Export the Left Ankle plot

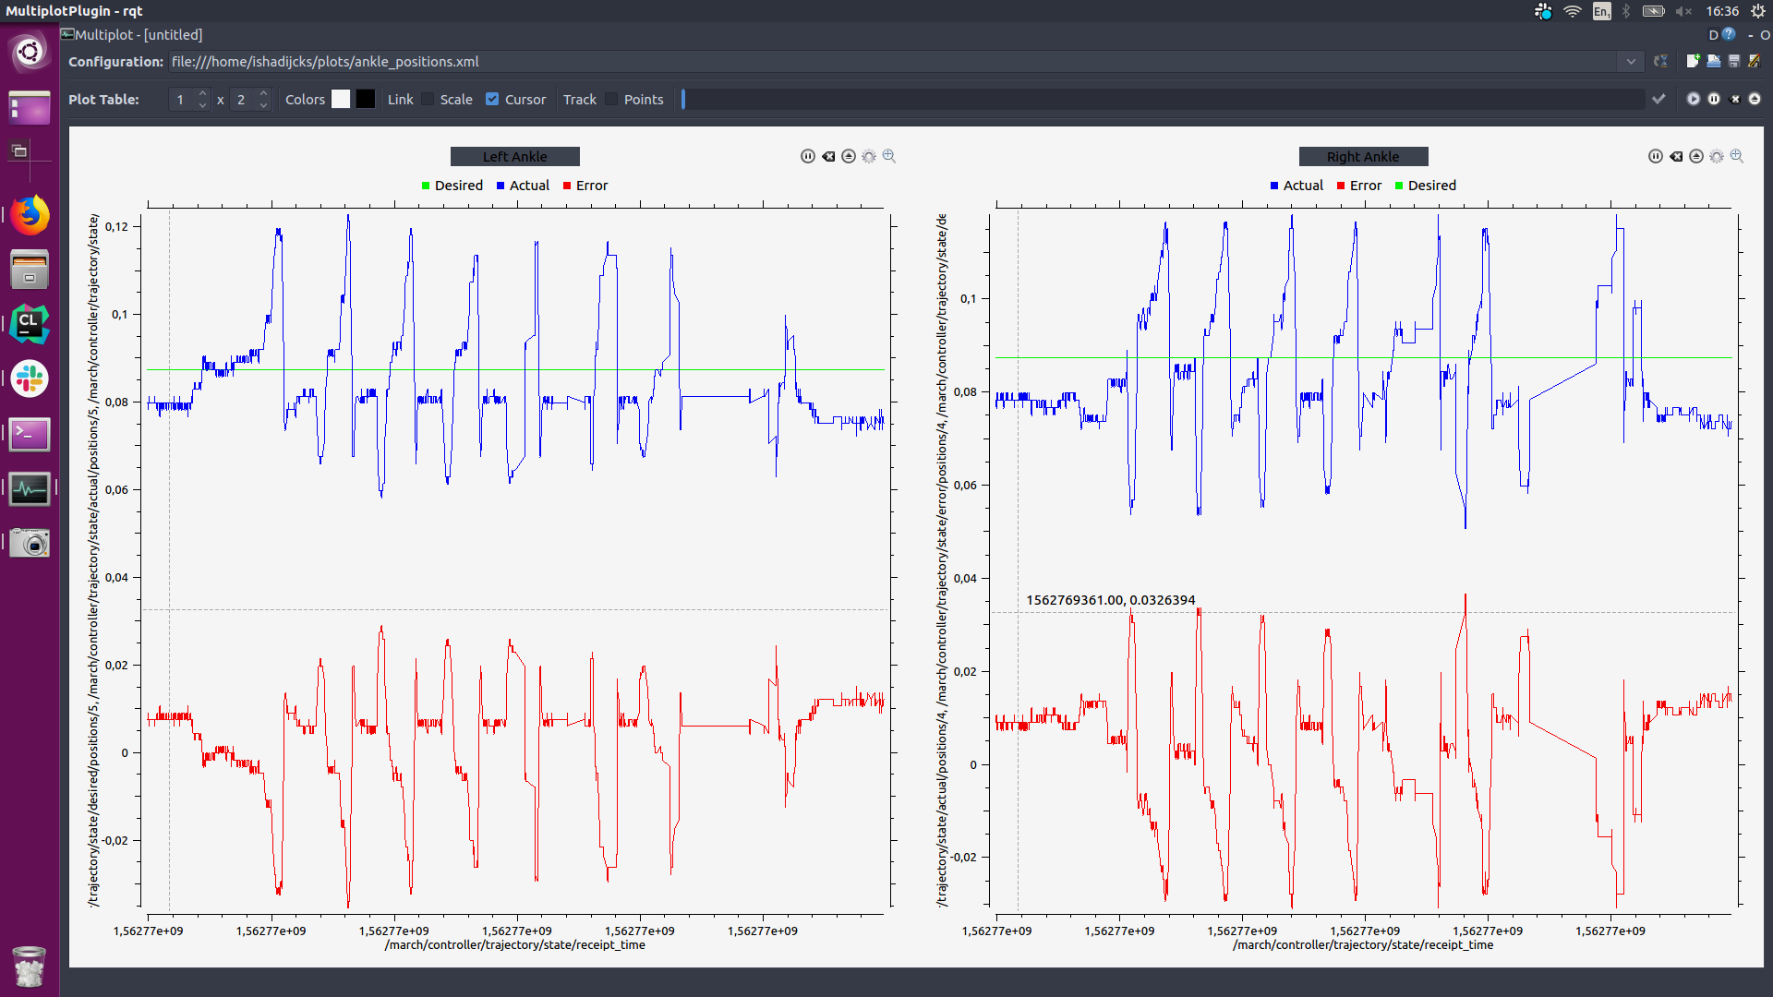(849, 156)
